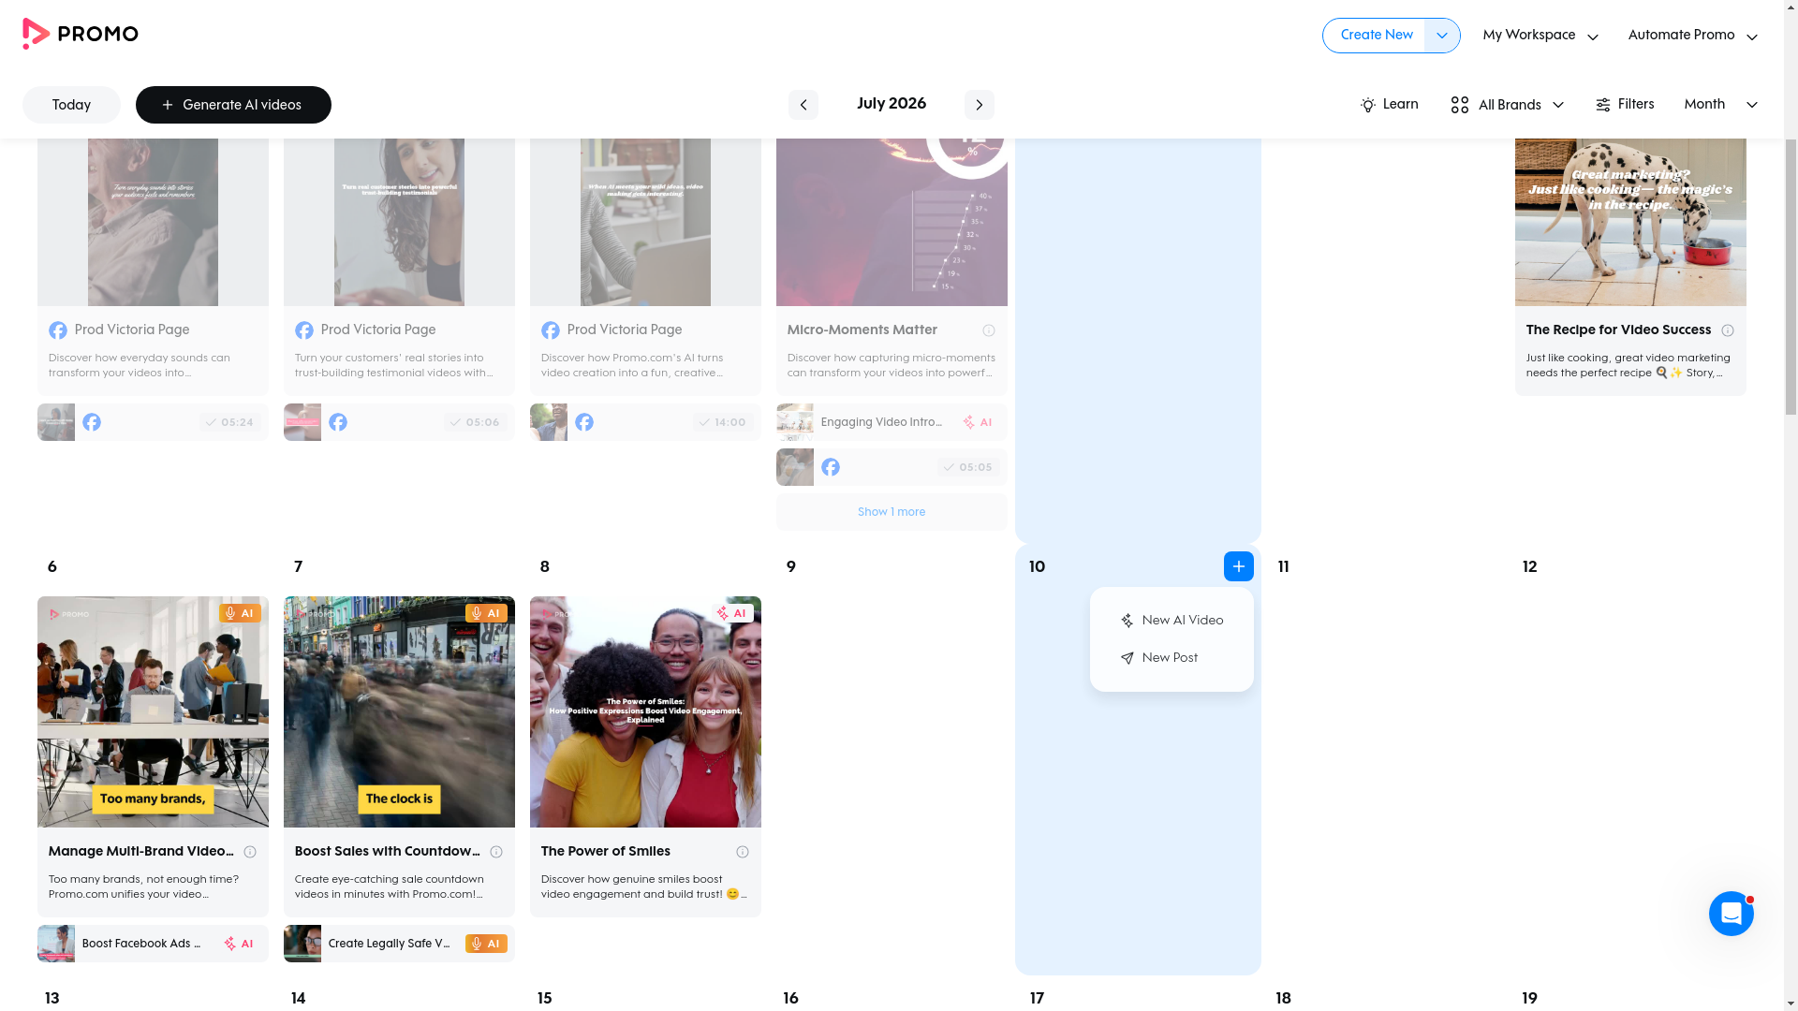Click info icon beside The Power of Smiles

[x=742, y=852]
